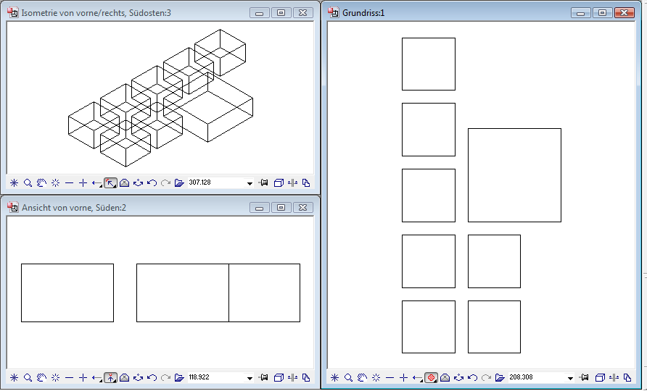Select the separate left rectangle in Ansicht von vorne
The height and width of the screenshot is (391, 647).
[x=67, y=293]
